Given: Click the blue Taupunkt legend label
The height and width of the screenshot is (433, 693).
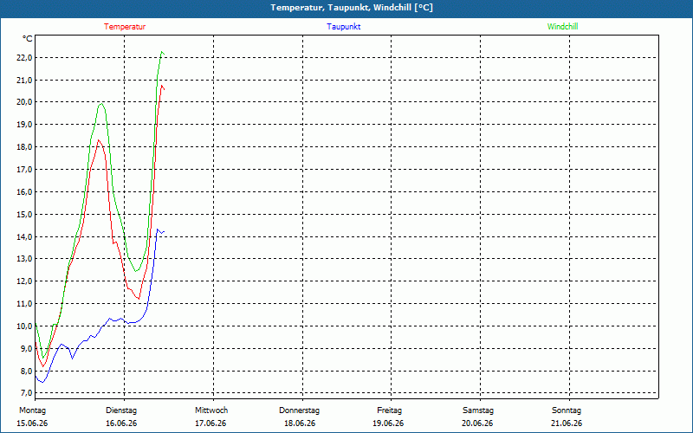Looking at the screenshot, I should coord(343,27).
